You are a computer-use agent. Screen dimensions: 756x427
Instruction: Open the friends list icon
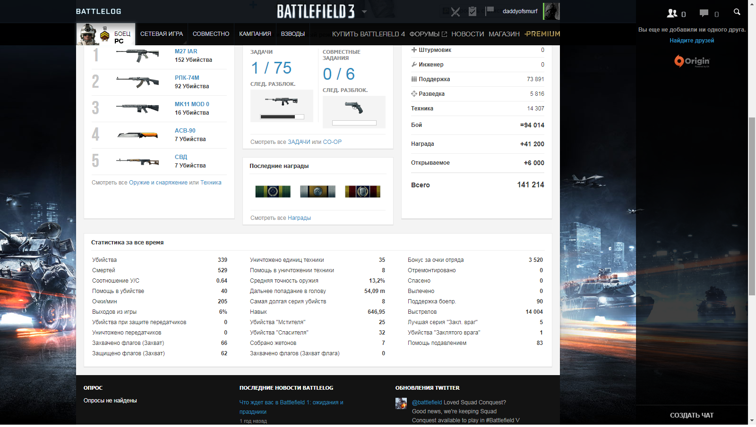click(x=672, y=13)
